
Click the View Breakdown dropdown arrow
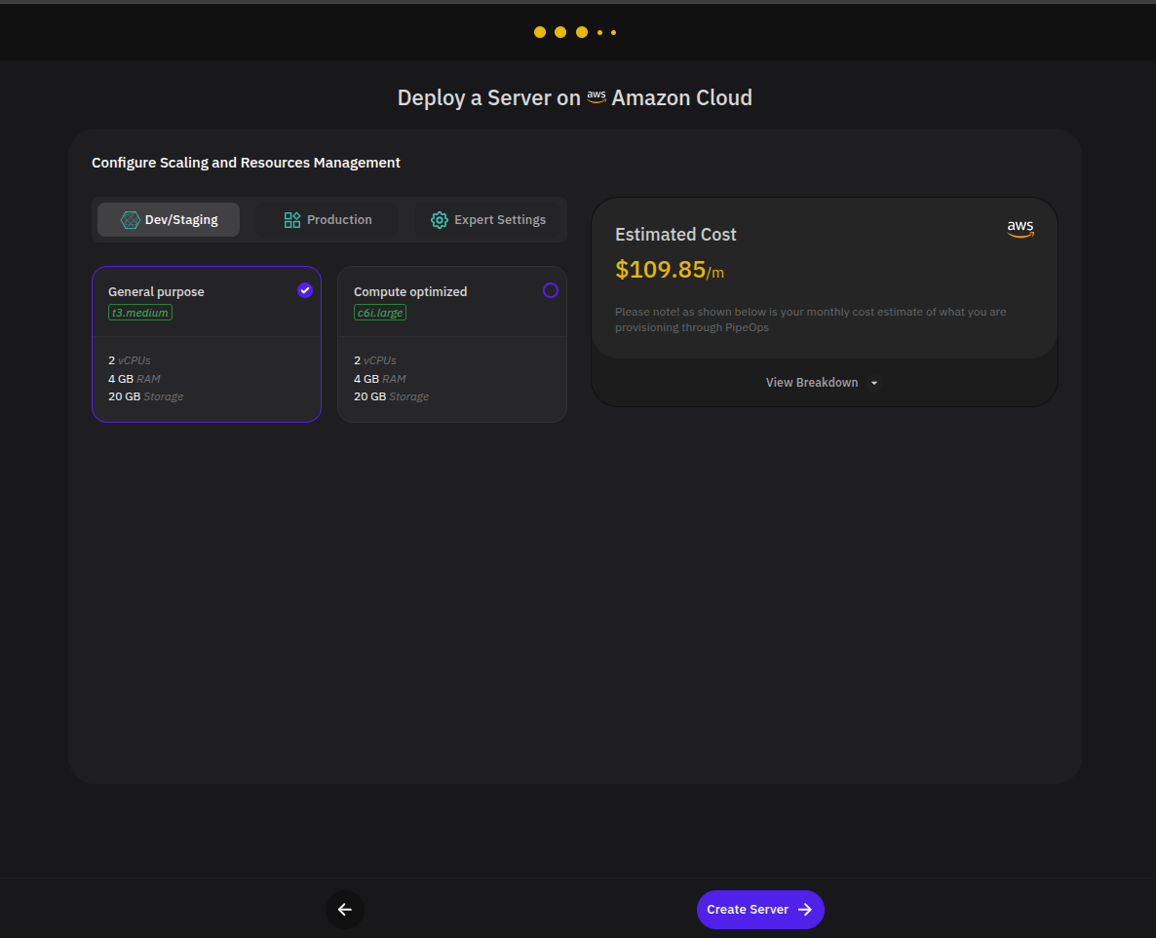point(873,383)
